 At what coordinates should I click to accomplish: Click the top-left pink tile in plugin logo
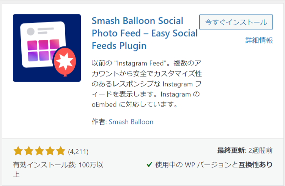(32, 45)
